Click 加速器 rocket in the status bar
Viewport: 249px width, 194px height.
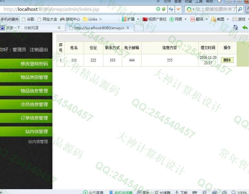click(x=162, y=192)
